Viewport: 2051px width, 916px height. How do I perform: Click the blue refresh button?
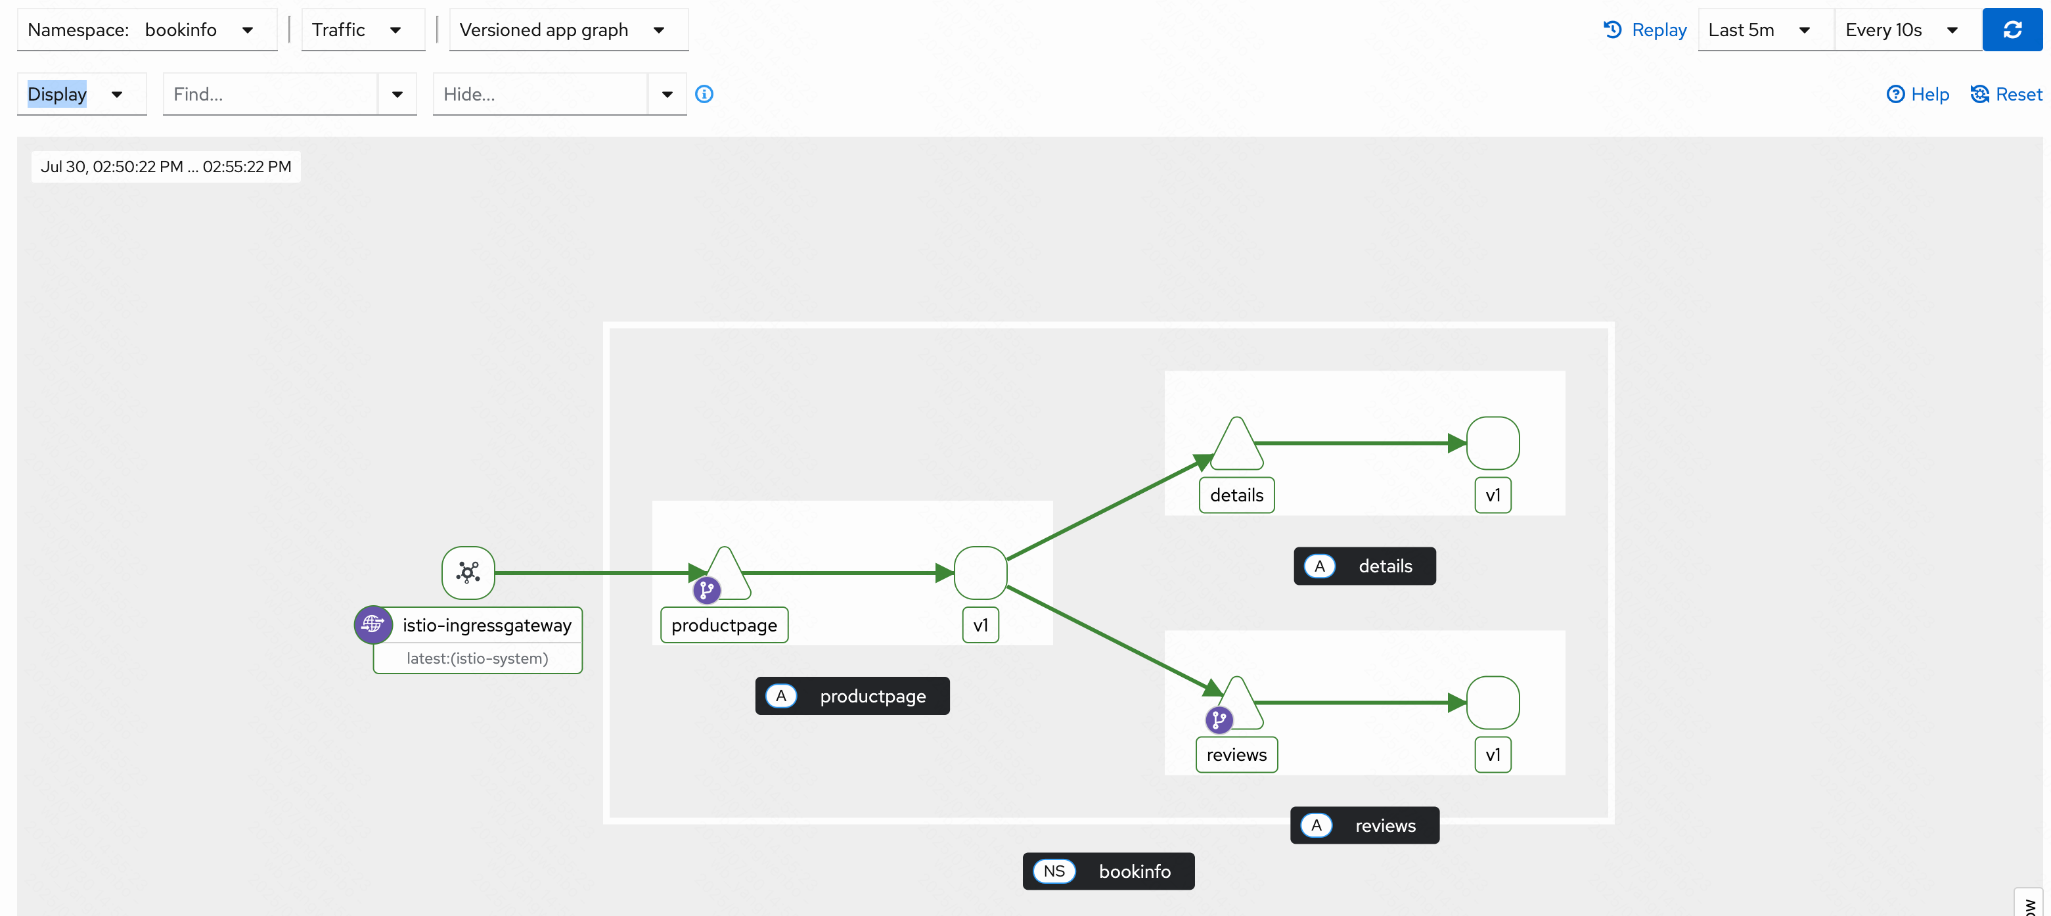[2011, 30]
